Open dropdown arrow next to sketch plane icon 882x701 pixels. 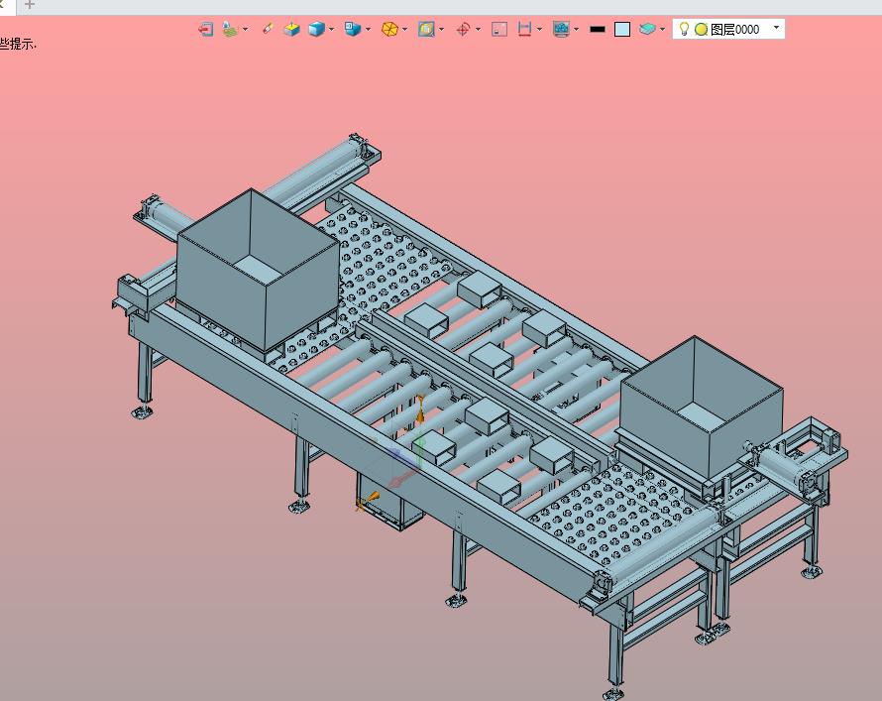coord(245,30)
